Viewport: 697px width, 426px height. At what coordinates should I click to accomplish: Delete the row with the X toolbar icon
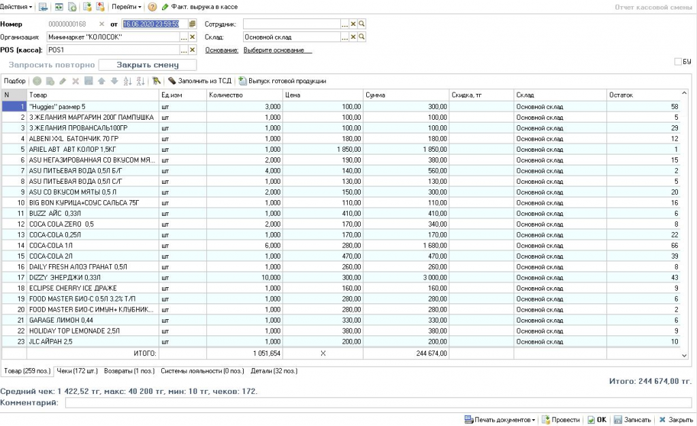[x=76, y=81]
